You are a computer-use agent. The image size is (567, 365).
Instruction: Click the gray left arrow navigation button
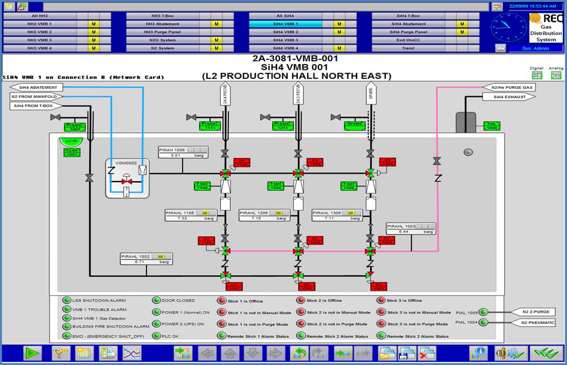coord(208,353)
